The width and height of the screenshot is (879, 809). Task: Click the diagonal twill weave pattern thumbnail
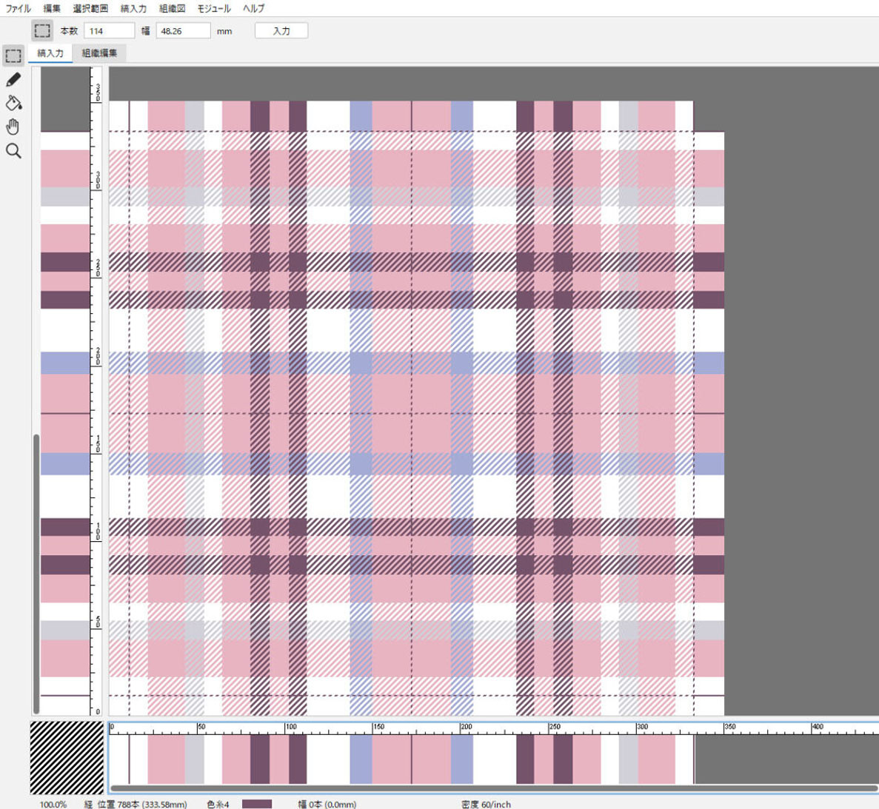pos(67,757)
